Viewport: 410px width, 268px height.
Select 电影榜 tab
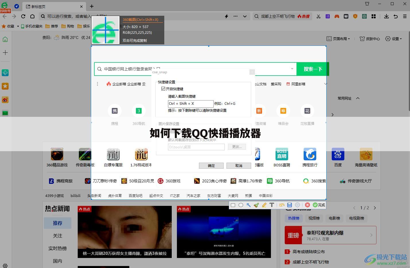(x=334, y=218)
